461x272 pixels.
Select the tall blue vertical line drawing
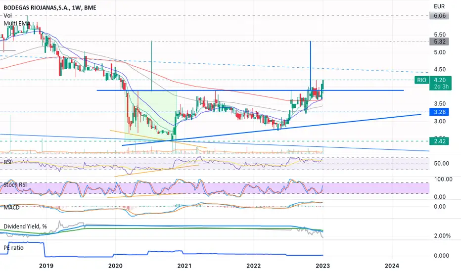pos(311,66)
